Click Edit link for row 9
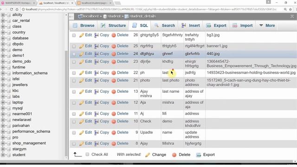 click(x=88, y=133)
